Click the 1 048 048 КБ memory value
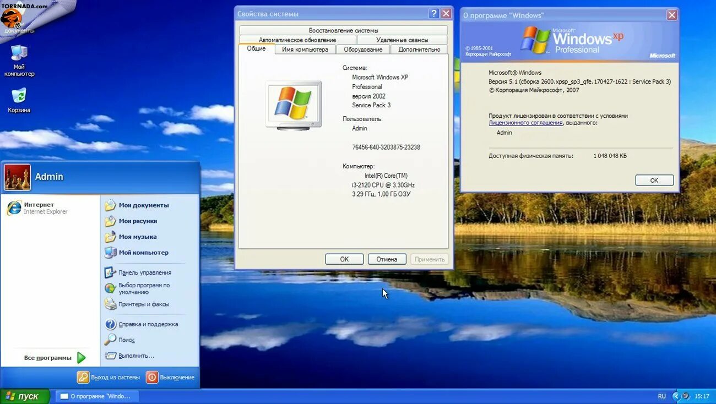The height and width of the screenshot is (404, 716). 610,156
